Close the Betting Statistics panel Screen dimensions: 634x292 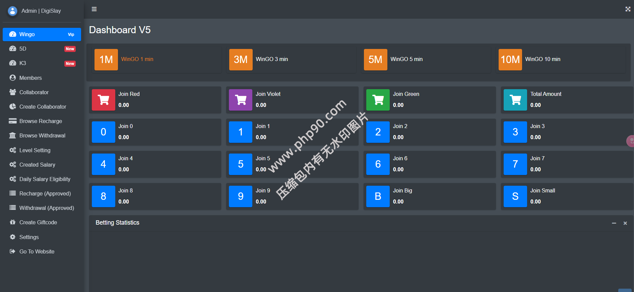625,223
